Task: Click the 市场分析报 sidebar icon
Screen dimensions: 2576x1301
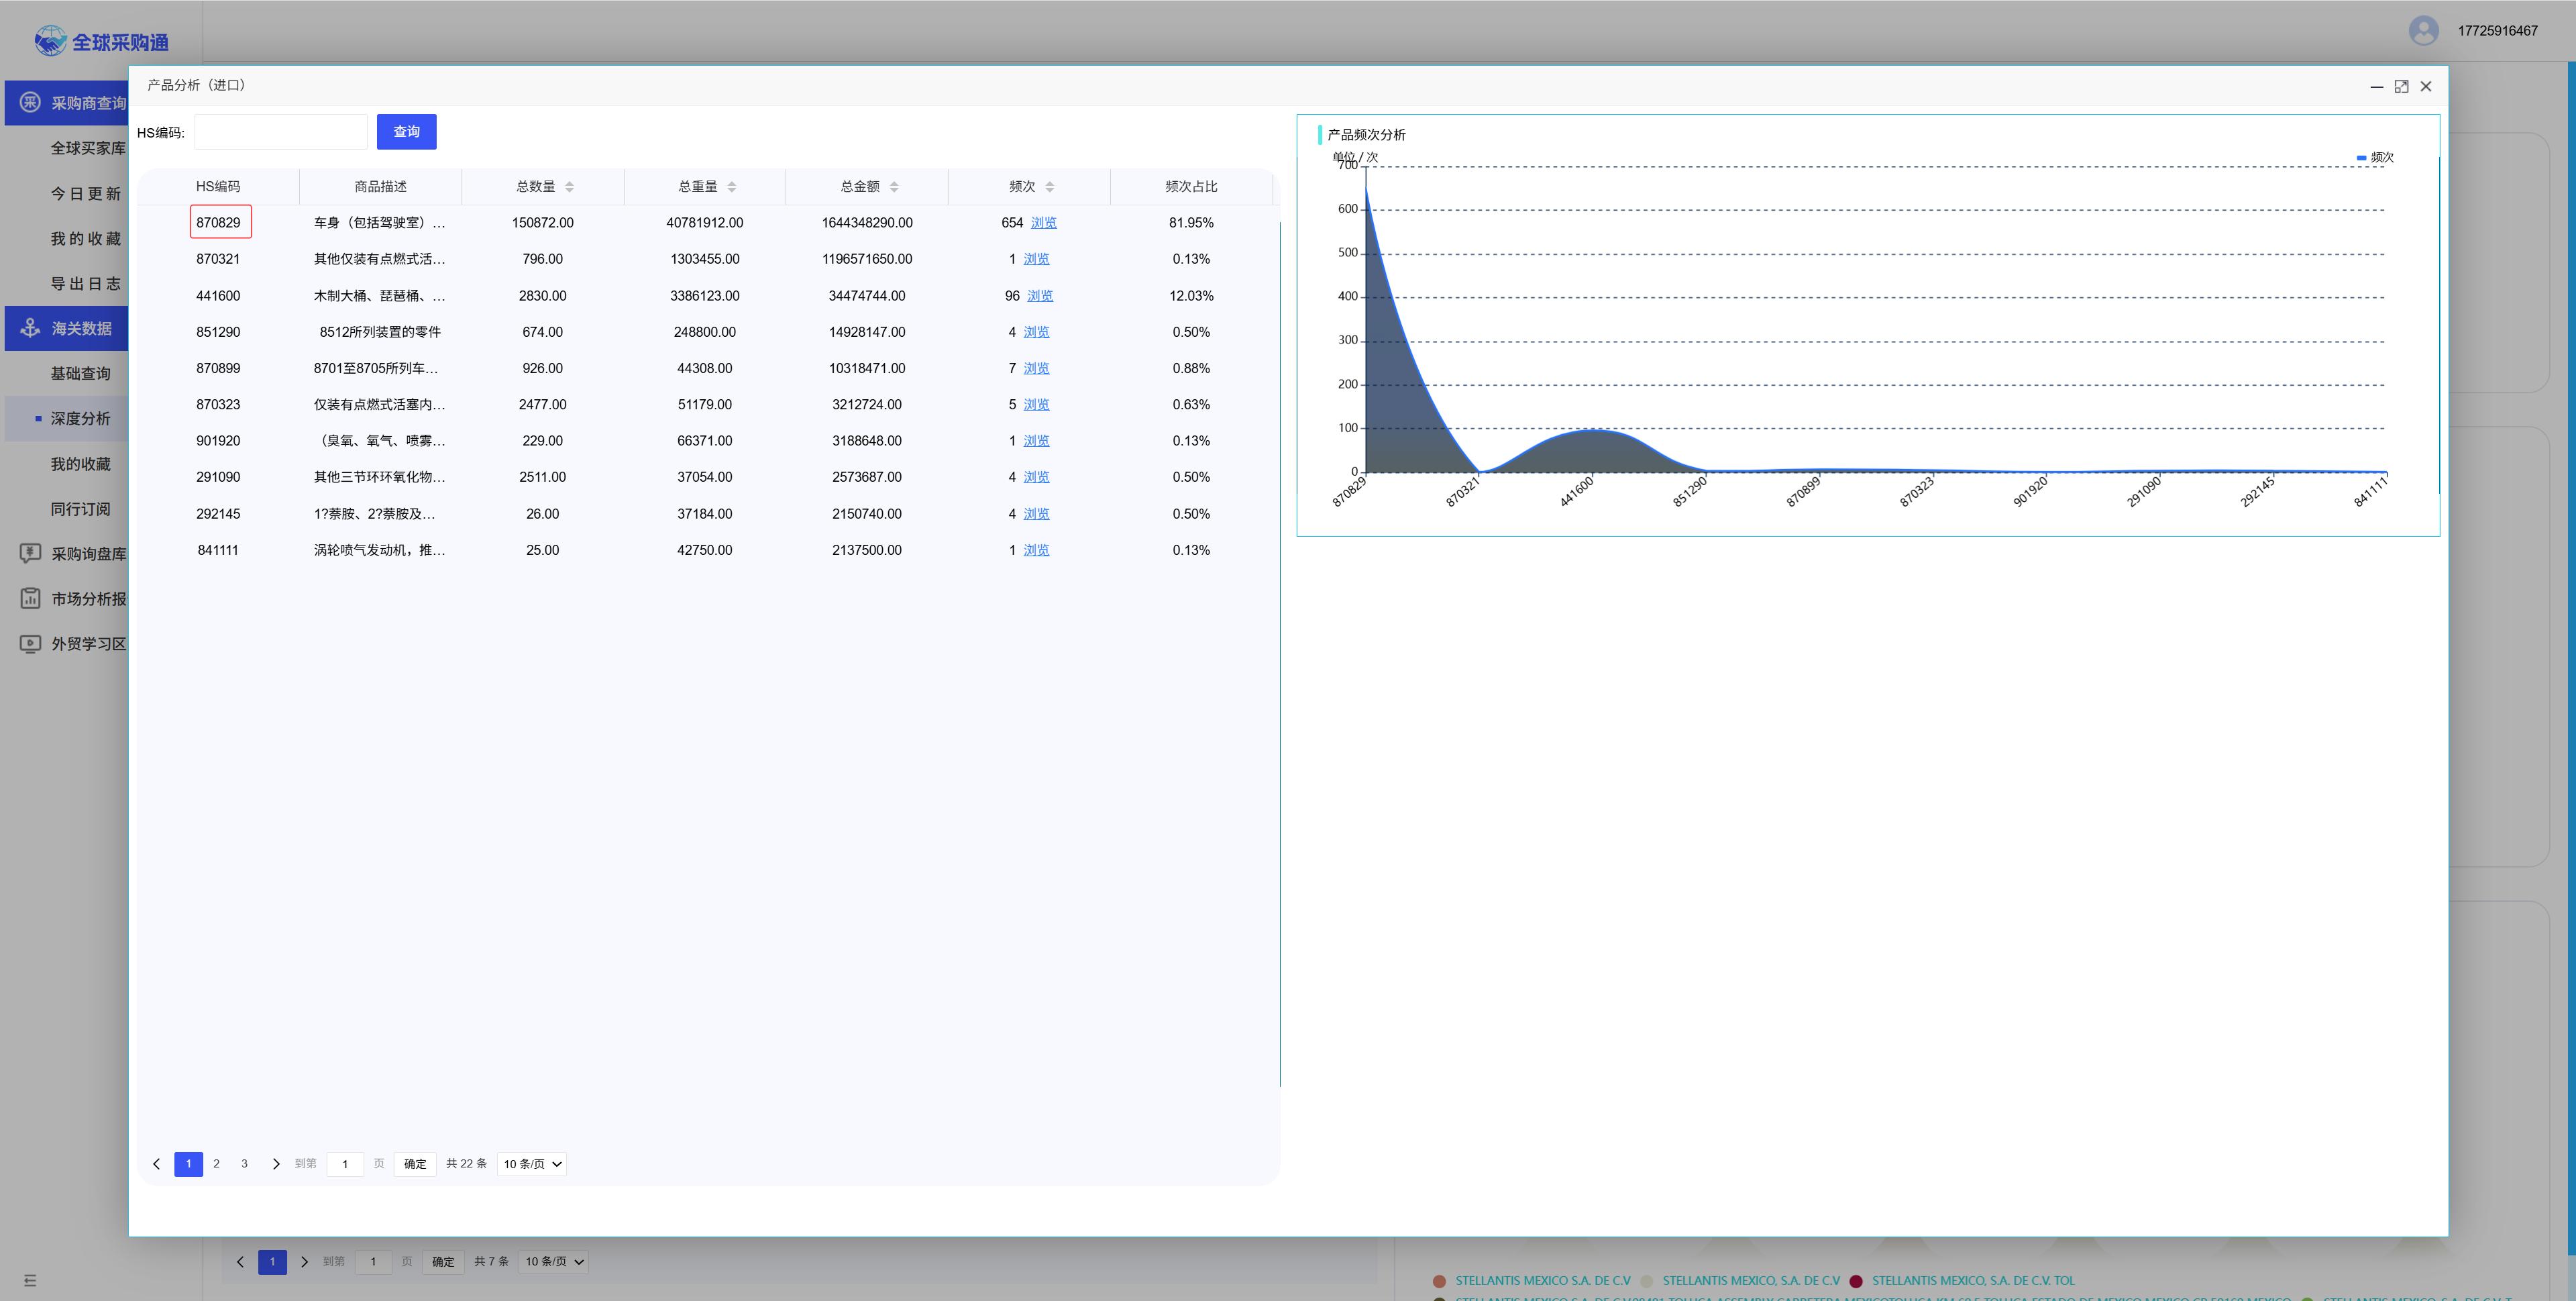Action: tap(30, 598)
